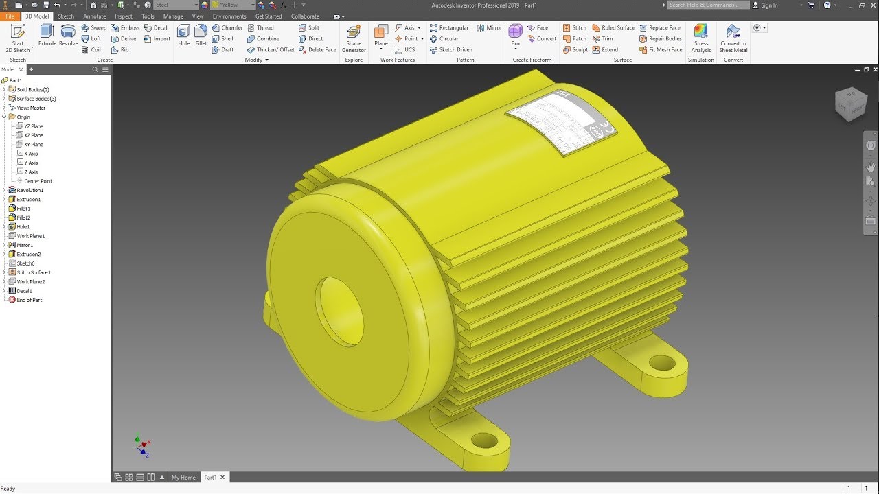Click Center Point in the Origin folder
This screenshot has height=494, width=879.
(34, 181)
